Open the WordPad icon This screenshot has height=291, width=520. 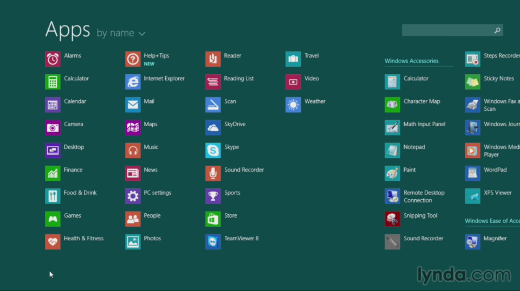click(472, 173)
